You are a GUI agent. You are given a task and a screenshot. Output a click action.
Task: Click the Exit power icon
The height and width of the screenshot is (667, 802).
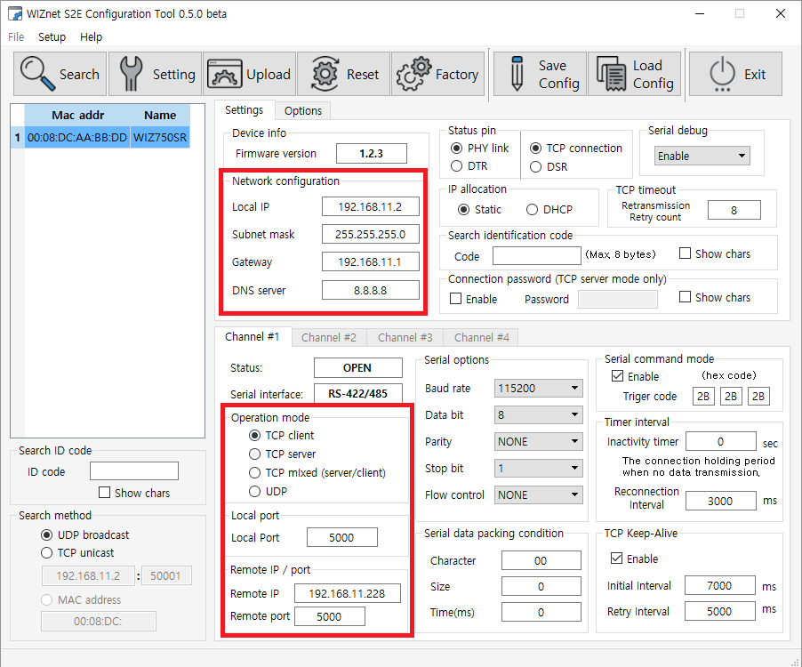coord(722,74)
